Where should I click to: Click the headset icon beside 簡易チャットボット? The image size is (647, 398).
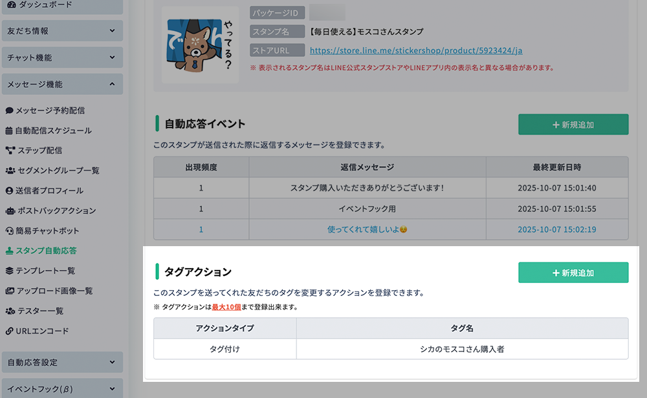point(9,231)
